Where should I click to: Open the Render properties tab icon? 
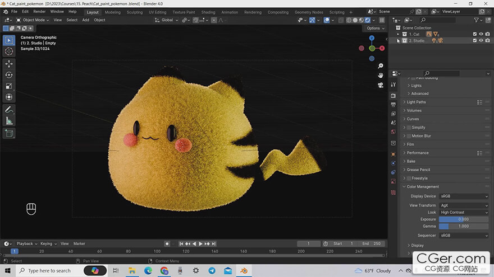click(393, 96)
